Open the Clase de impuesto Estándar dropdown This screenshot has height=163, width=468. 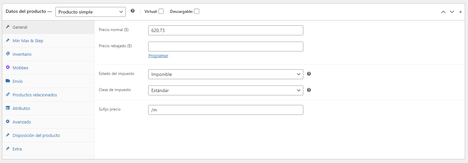[226, 90]
